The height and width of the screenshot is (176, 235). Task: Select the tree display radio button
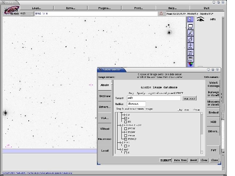[194, 110]
